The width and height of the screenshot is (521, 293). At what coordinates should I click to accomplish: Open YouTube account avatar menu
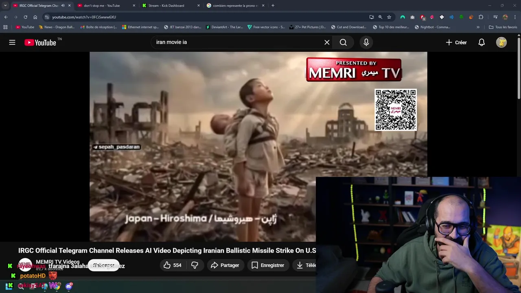click(x=501, y=42)
